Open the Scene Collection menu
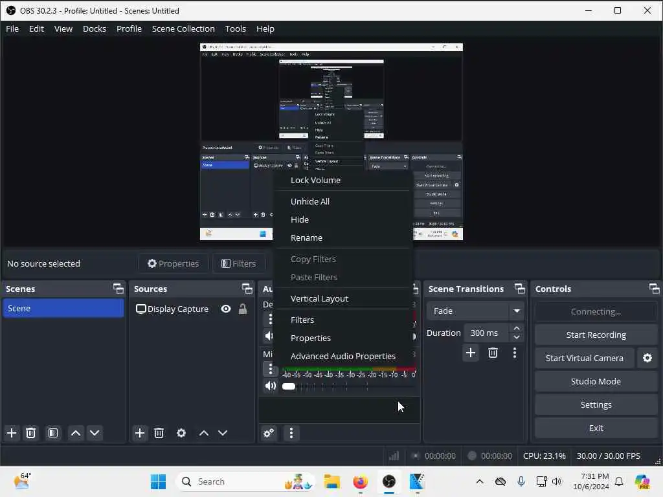The image size is (663, 497). (183, 28)
